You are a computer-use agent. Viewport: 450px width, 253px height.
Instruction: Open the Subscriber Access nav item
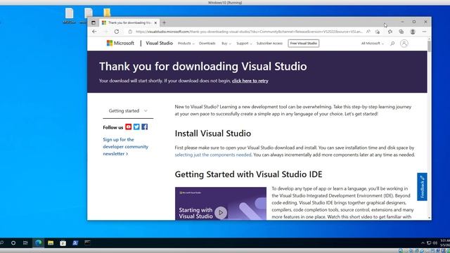point(269,44)
